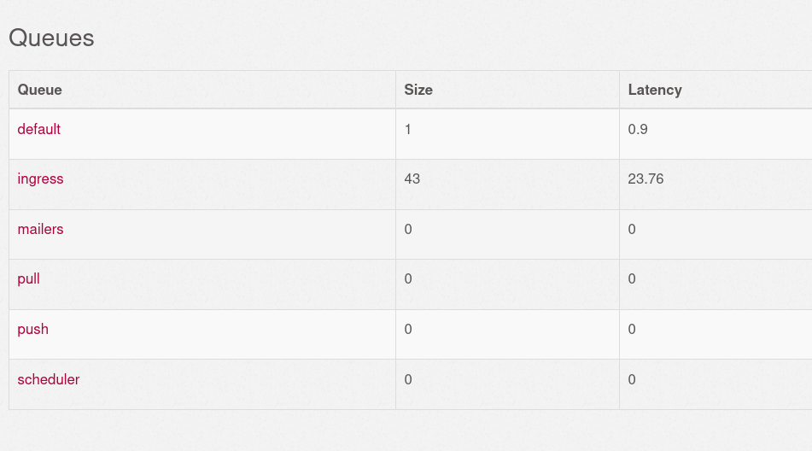
Task: Click the scheduler row size cell
Action: [x=507, y=384]
